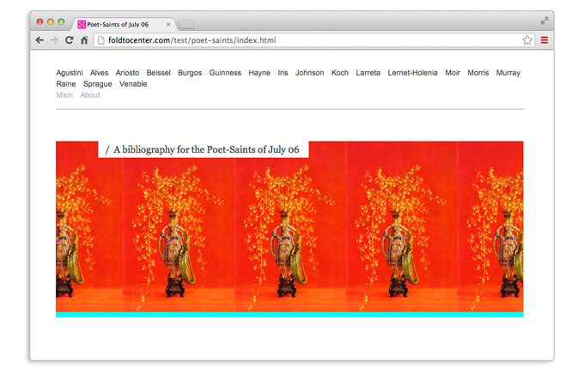Screen dimensions: 584x381
Task: Open the grey About navigation link
Action: [90, 95]
